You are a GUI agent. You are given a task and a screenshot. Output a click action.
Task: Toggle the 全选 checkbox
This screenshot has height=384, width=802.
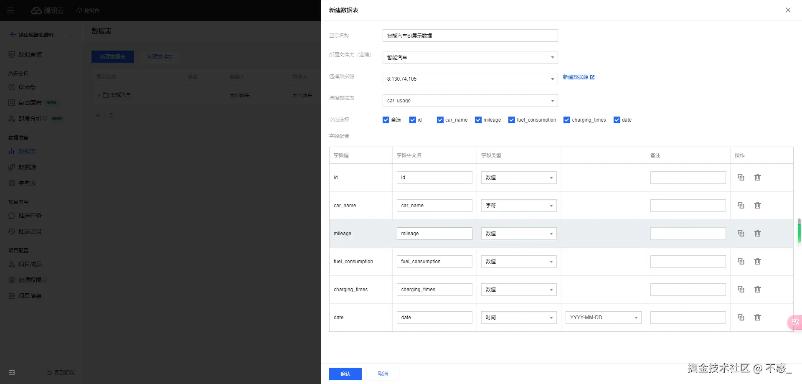click(386, 120)
